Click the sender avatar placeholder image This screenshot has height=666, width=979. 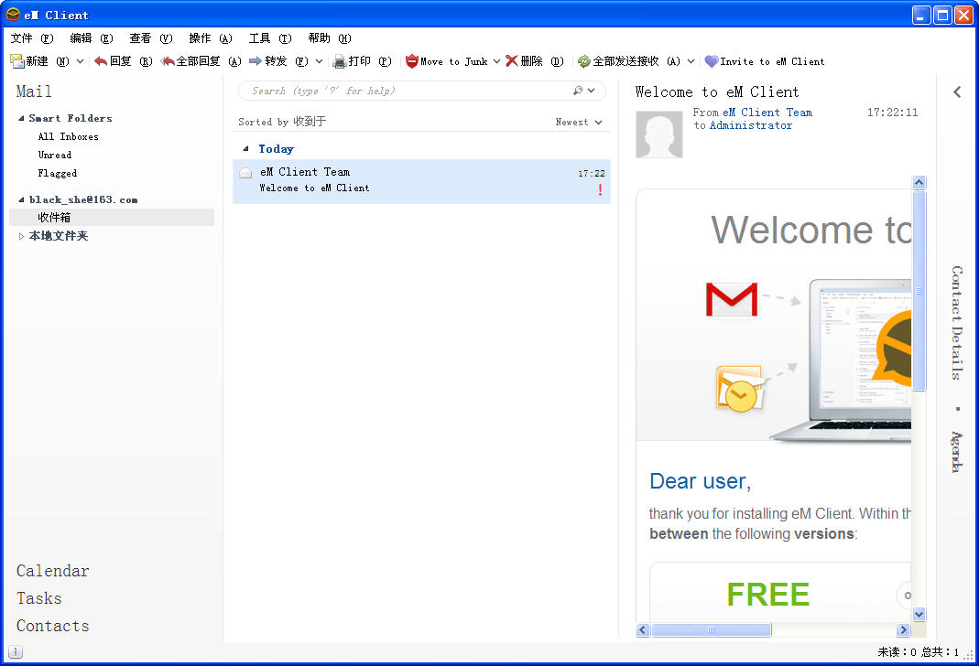(658, 134)
